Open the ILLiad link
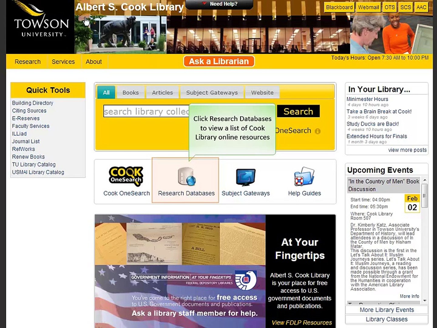The height and width of the screenshot is (328, 437). point(19,134)
